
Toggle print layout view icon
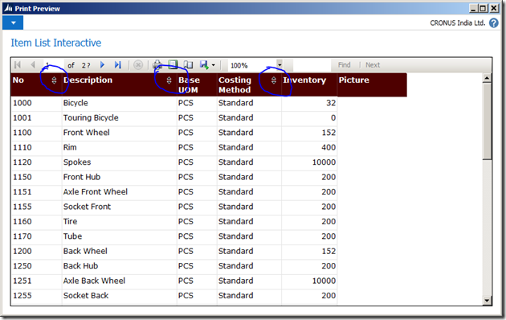coord(173,65)
